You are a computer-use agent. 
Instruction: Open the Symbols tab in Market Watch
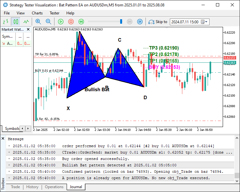coord(12,129)
